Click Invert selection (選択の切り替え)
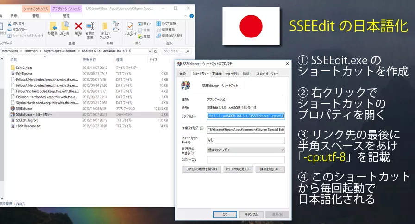The image size is (415, 224). (x=170, y=36)
